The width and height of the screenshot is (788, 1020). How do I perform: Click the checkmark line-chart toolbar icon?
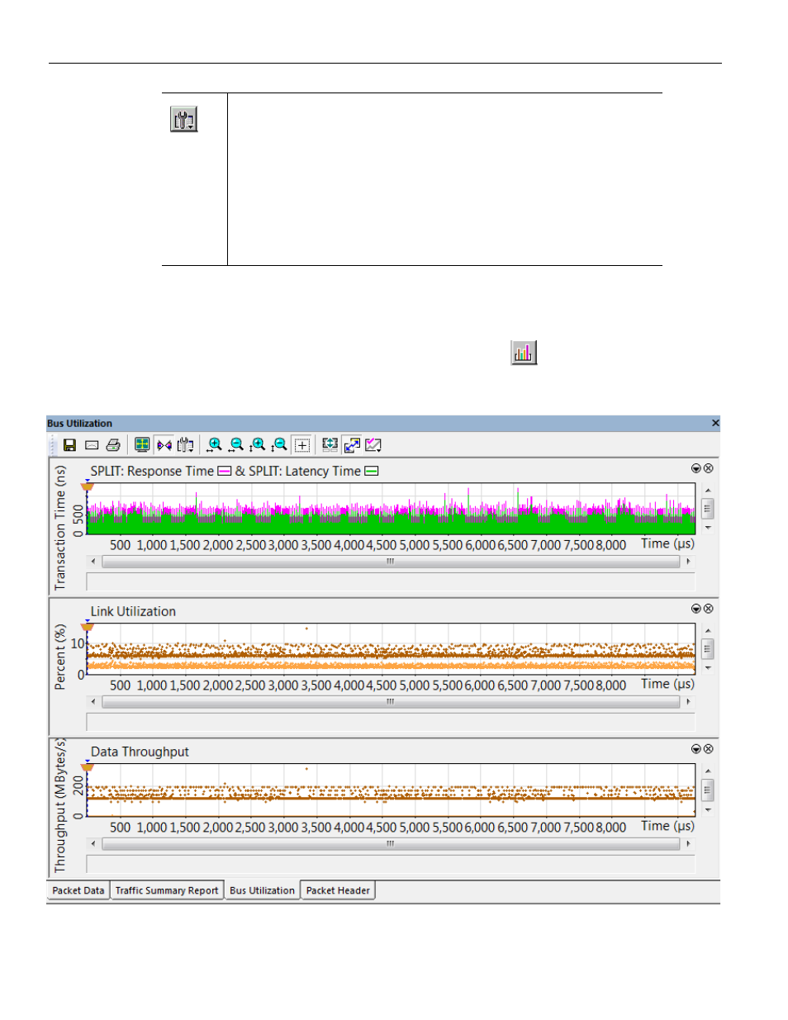[x=373, y=445]
